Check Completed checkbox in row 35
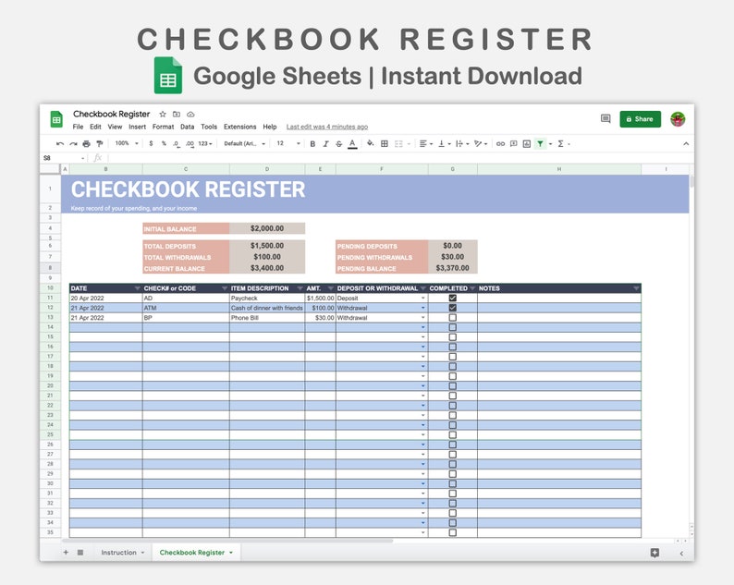 (x=453, y=532)
